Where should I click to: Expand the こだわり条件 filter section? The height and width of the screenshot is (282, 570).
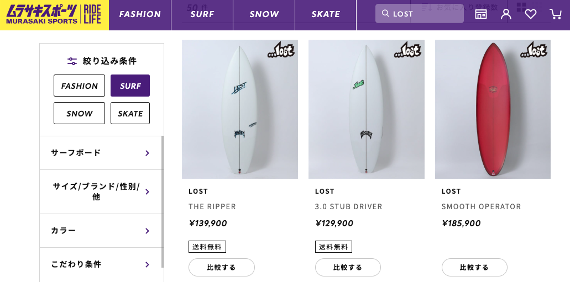[x=101, y=264]
